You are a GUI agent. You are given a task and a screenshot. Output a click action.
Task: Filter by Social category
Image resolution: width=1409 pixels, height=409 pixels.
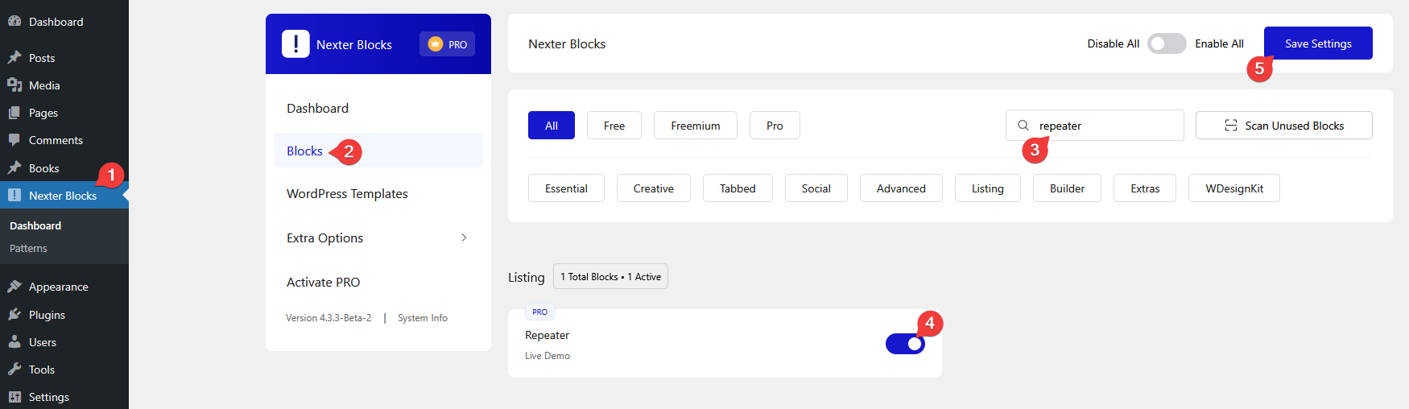(816, 188)
